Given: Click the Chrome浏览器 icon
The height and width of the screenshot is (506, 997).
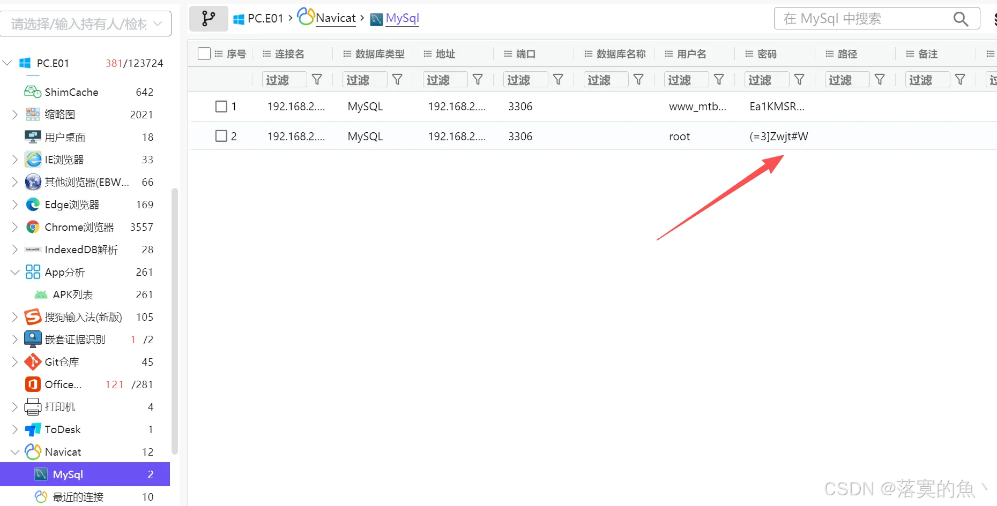Looking at the screenshot, I should pyautogui.click(x=33, y=227).
